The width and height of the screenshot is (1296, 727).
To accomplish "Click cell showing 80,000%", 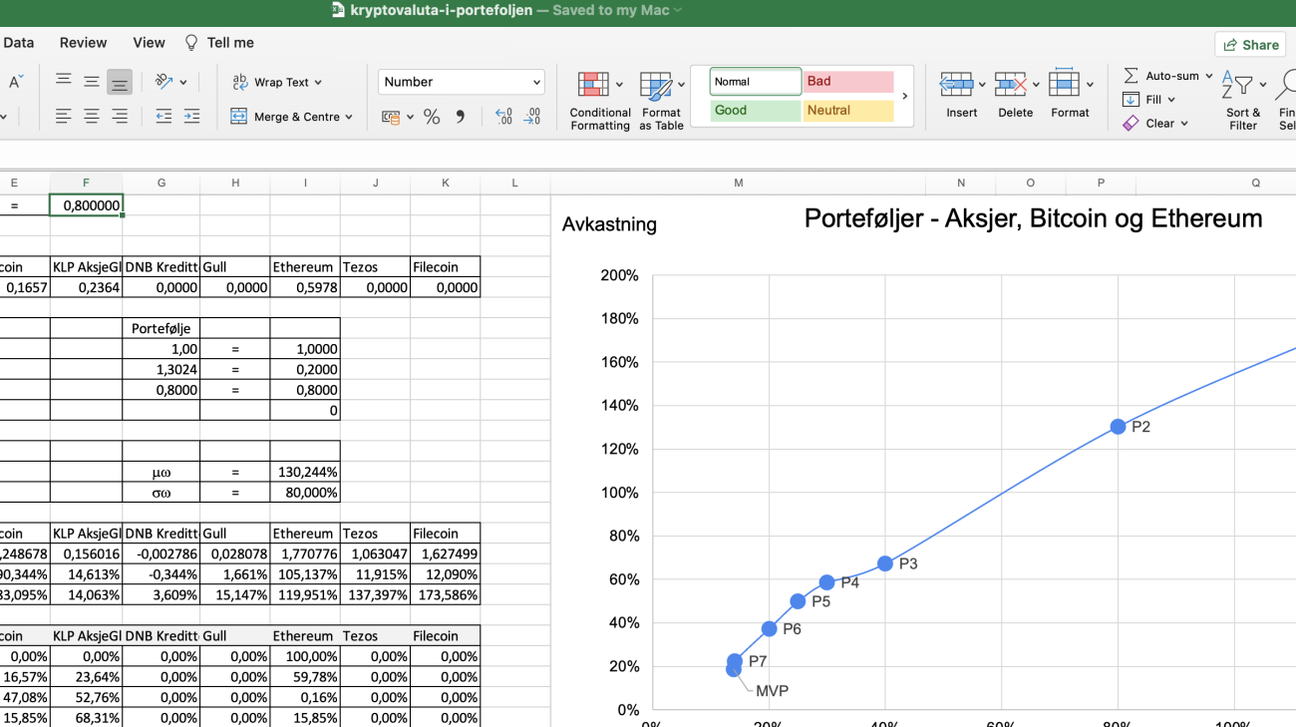I will pos(305,493).
